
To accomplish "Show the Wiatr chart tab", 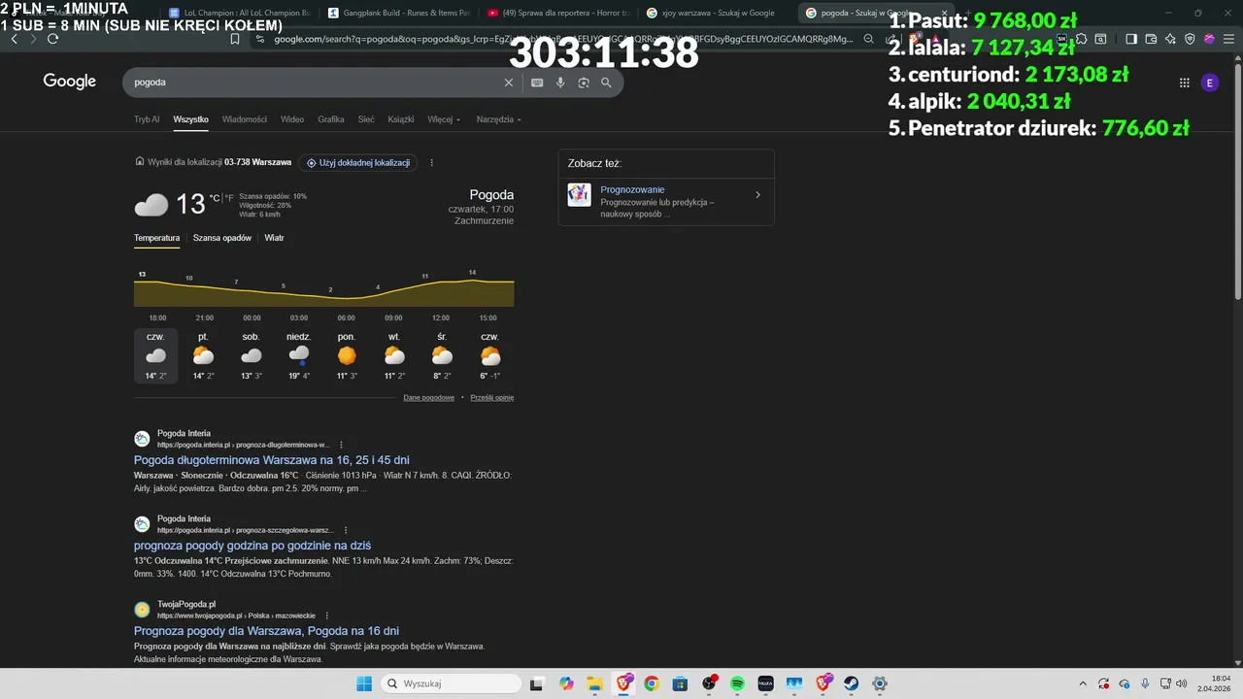I will point(275,238).
